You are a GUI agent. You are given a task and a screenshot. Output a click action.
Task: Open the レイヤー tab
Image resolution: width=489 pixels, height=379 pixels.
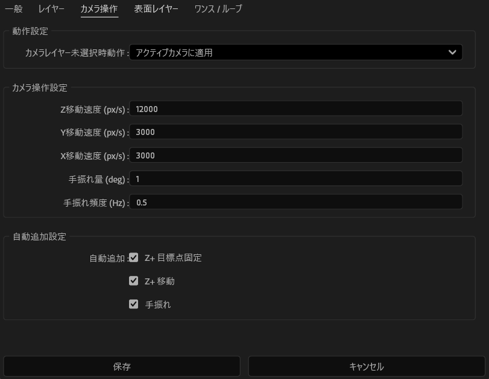click(x=51, y=9)
